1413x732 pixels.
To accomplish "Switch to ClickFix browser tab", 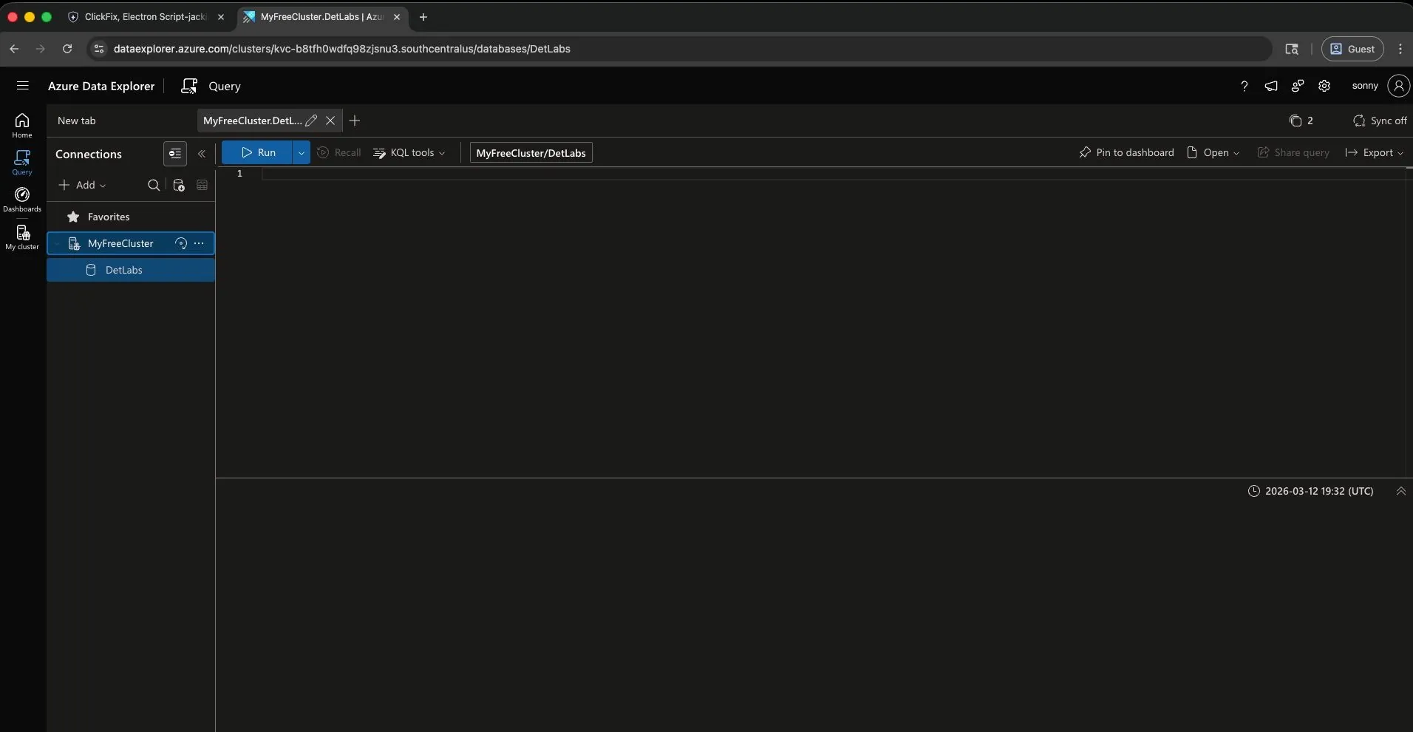I will (146, 17).
